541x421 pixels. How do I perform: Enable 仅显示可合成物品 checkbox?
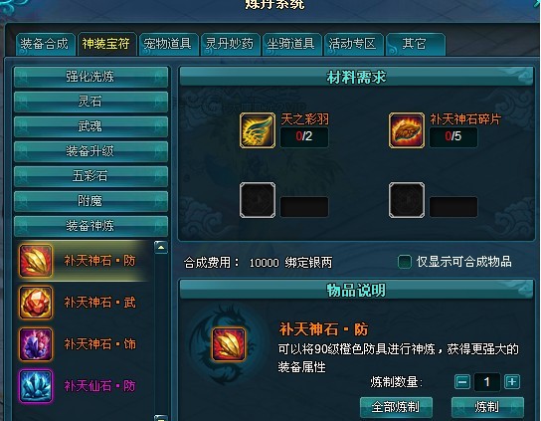tap(405, 262)
